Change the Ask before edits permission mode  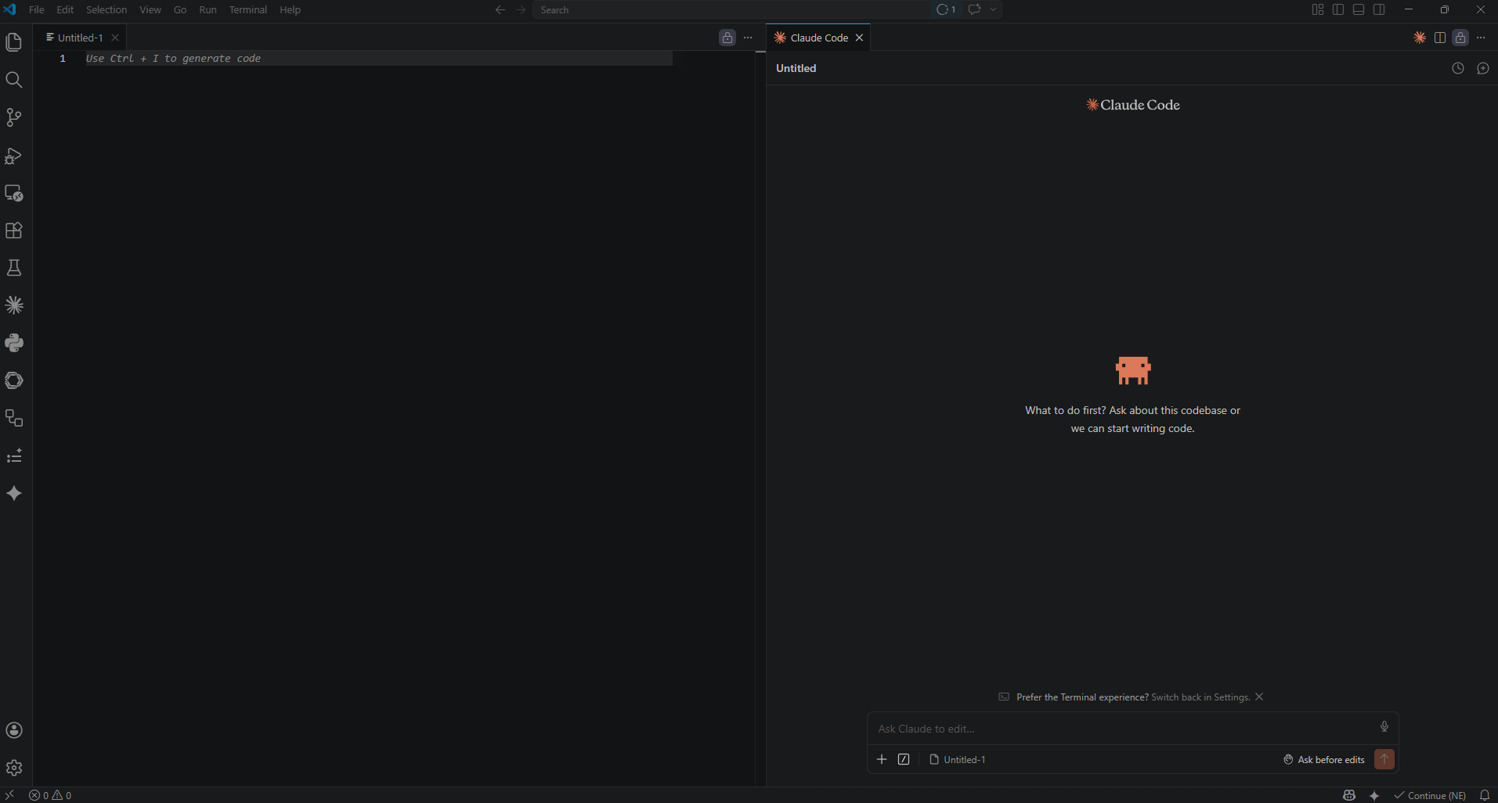(1324, 759)
